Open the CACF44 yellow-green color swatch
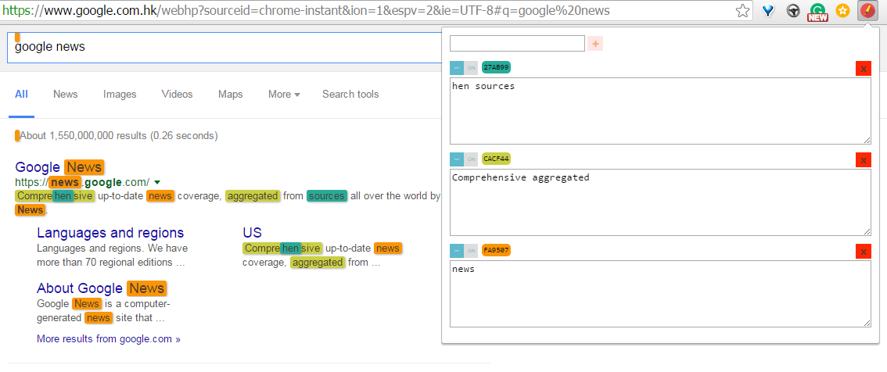 click(496, 159)
